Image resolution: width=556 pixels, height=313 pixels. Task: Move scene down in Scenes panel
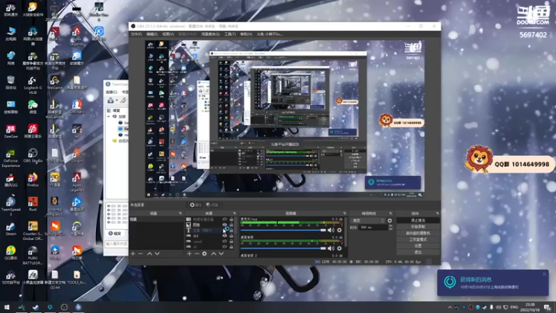point(157,254)
